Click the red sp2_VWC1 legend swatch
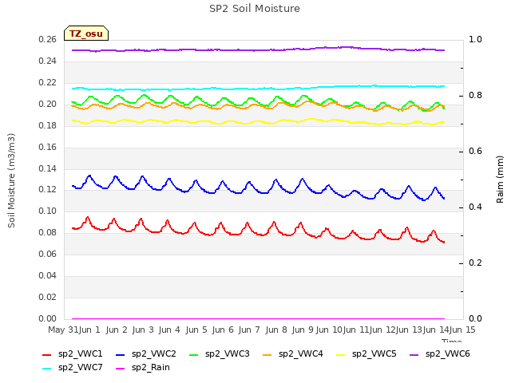Image resolution: width=511 pixels, height=383 pixels. pyautogui.click(x=47, y=354)
